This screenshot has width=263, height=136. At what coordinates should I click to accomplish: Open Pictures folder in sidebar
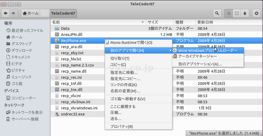coord(15,70)
